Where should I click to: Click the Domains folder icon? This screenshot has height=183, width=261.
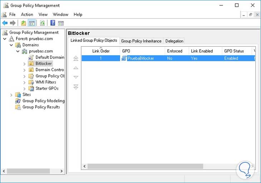(x=18, y=45)
